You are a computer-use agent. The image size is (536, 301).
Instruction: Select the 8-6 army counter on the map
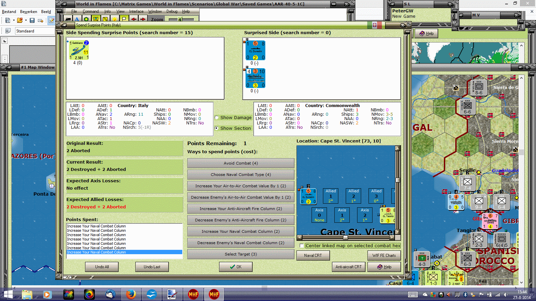pos(479,88)
